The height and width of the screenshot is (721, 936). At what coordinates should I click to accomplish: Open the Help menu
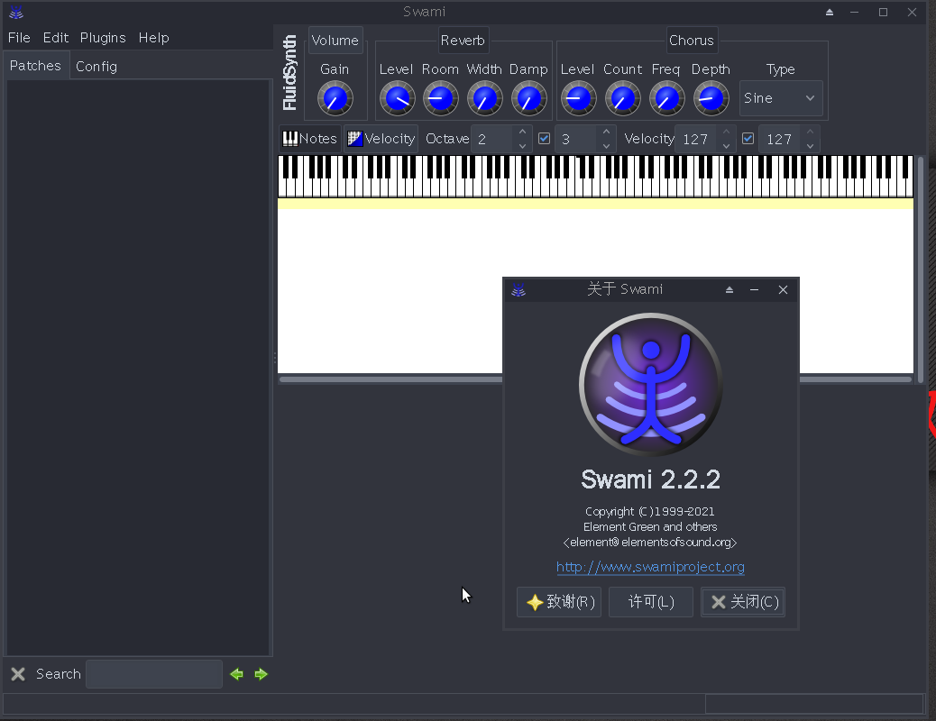click(153, 38)
